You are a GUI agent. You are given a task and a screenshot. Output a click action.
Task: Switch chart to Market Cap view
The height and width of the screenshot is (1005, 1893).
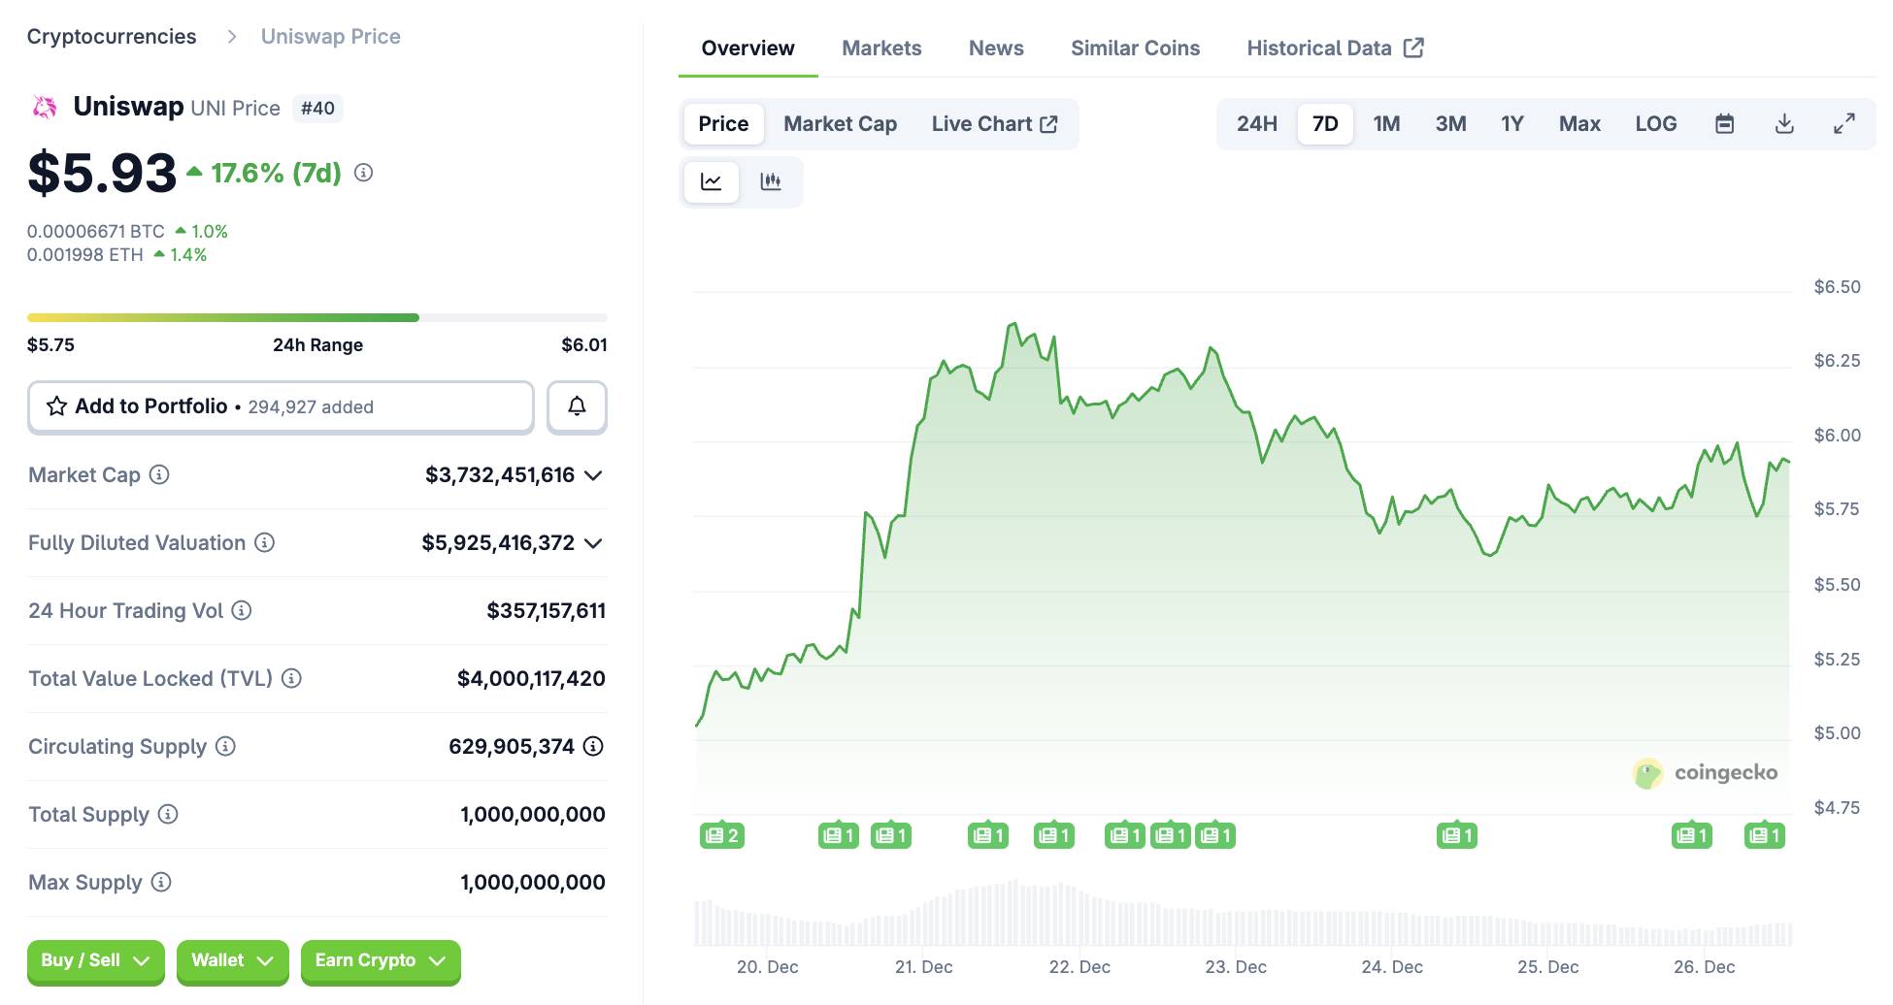[x=840, y=124]
